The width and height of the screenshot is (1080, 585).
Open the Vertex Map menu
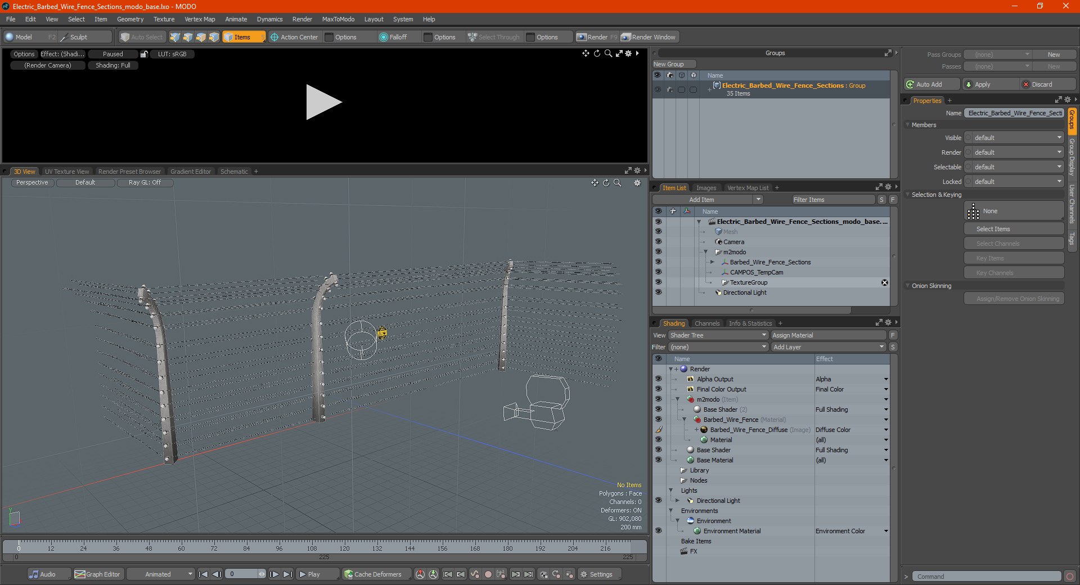coord(200,19)
